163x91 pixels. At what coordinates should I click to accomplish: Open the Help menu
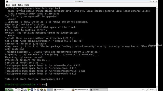pyautogui.click(x=27, y=5)
